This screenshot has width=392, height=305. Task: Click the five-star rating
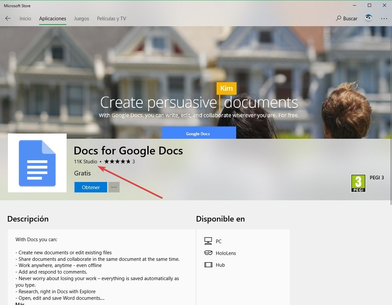coord(117,161)
